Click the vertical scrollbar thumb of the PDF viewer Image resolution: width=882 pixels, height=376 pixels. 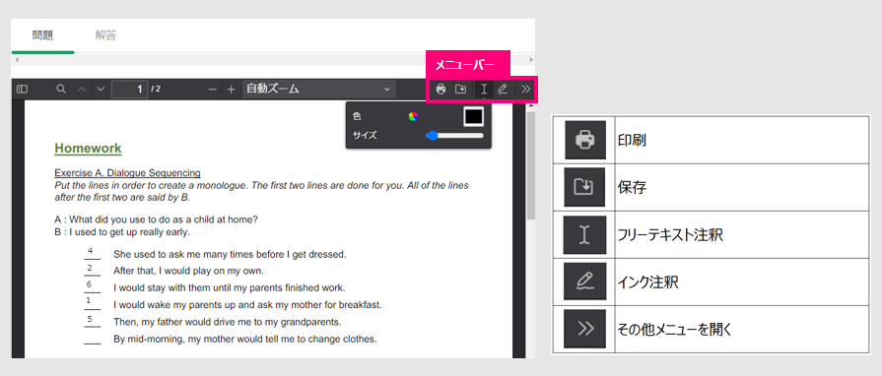coord(530,165)
